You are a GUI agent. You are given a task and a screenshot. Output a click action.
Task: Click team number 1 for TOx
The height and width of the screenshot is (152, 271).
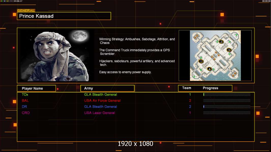point(190,94)
